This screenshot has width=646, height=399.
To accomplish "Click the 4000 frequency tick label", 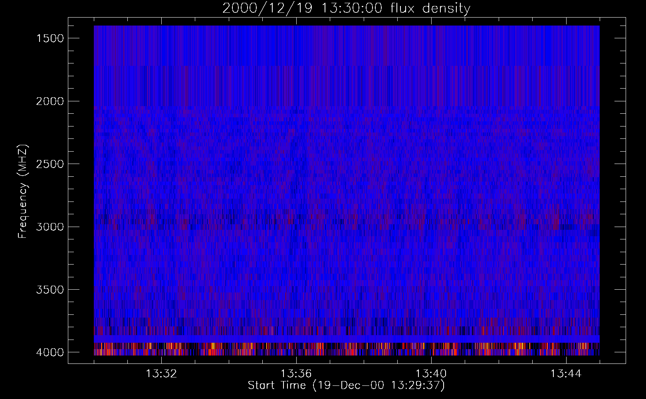I will 50,352.
